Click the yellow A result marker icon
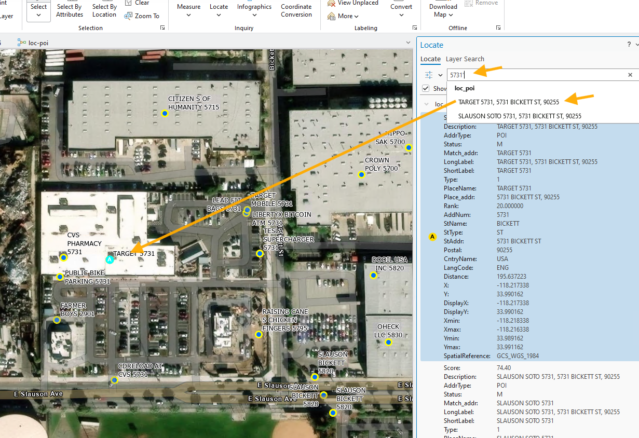The width and height of the screenshot is (639, 438). pyautogui.click(x=432, y=237)
